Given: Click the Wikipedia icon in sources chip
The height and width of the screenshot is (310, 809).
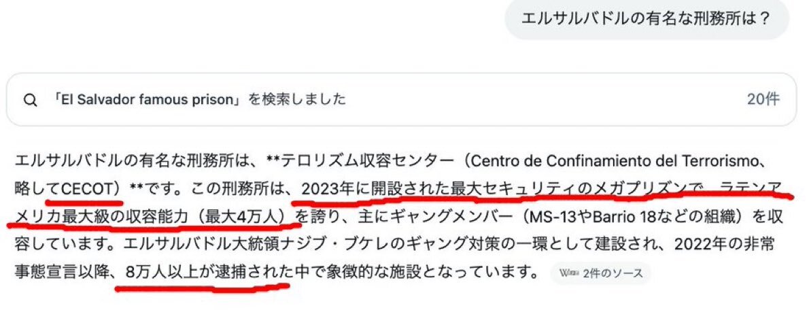Looking at the screenshot, I should [x=568, y=274].
